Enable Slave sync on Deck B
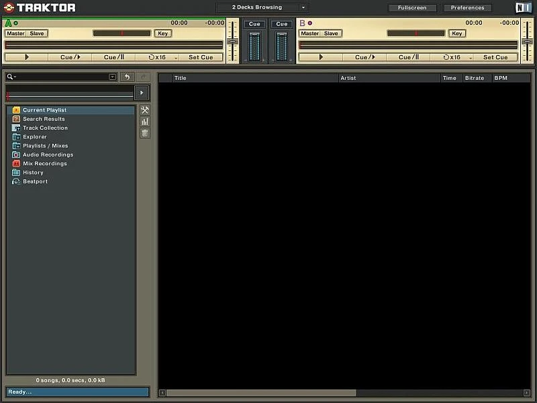The image size is (537, 403). (331, 34)
